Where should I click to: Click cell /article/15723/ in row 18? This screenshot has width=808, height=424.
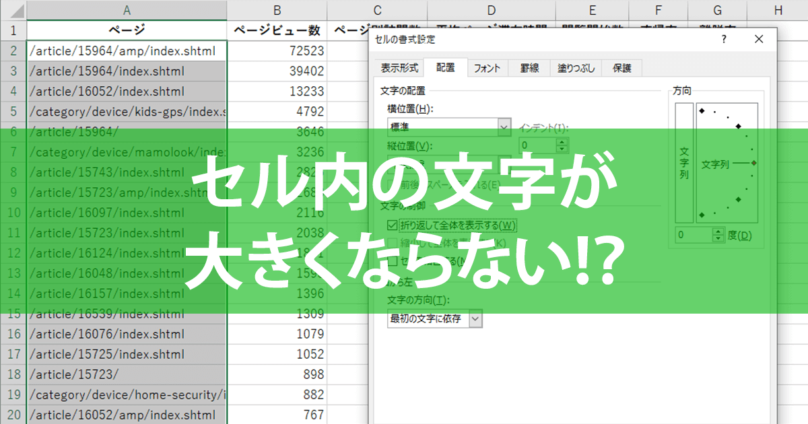pos(127,374)
